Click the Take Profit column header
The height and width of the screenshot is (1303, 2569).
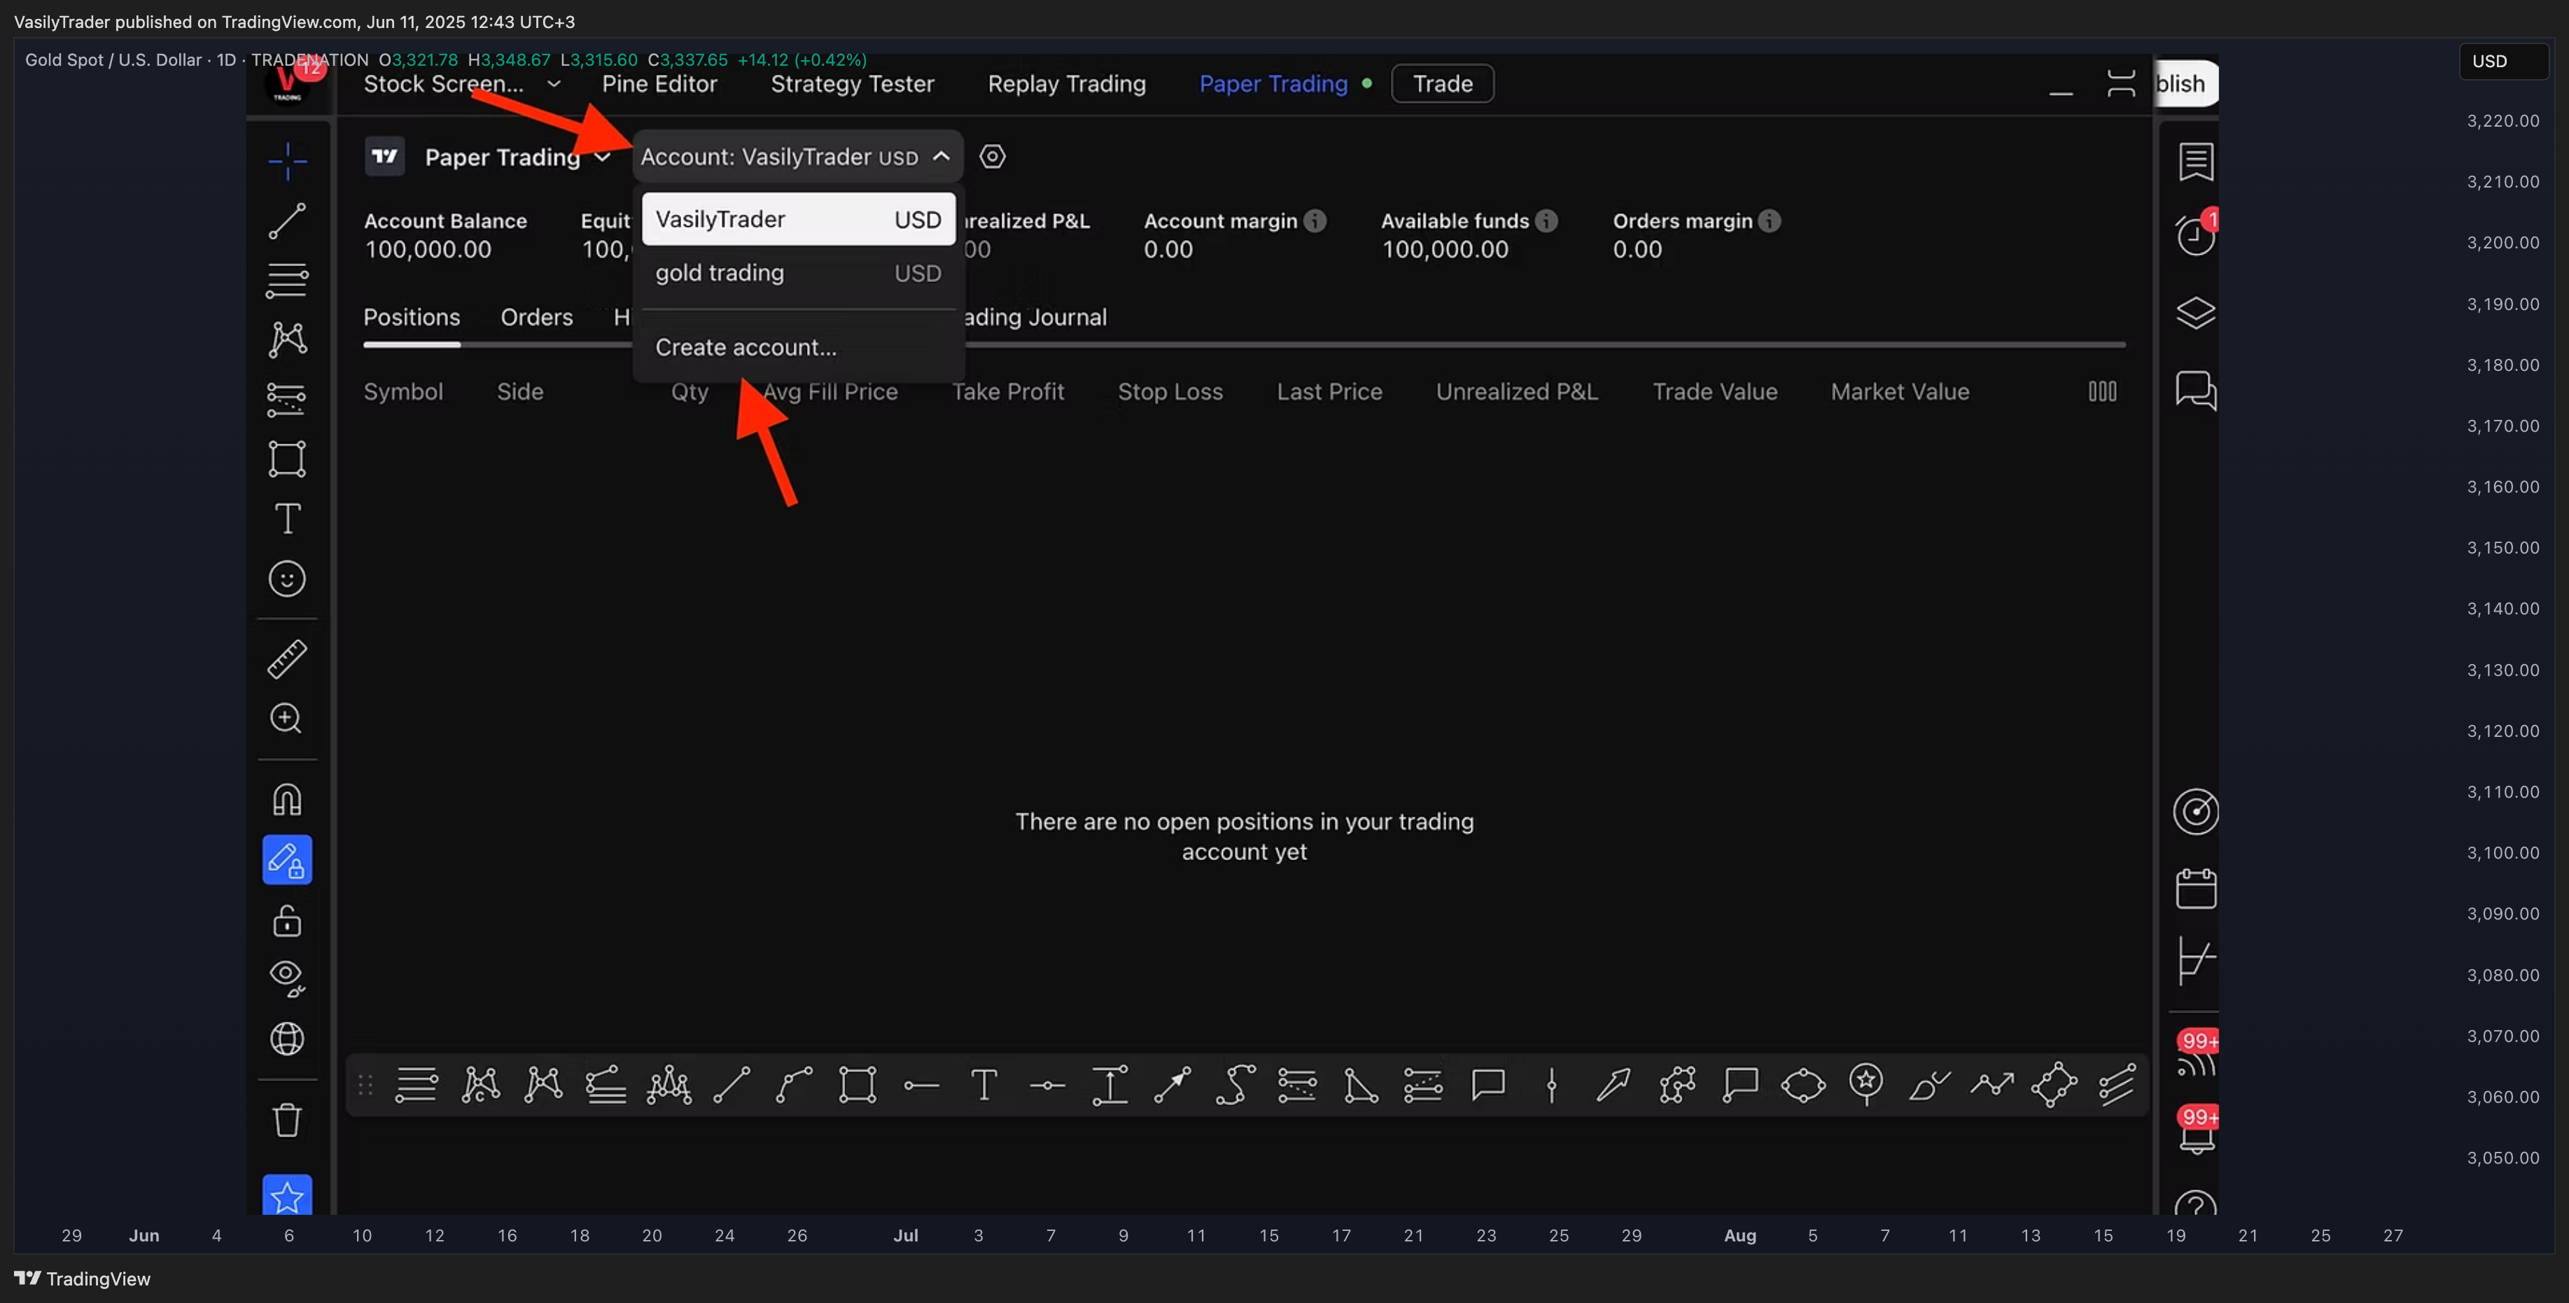[1007, 392]
